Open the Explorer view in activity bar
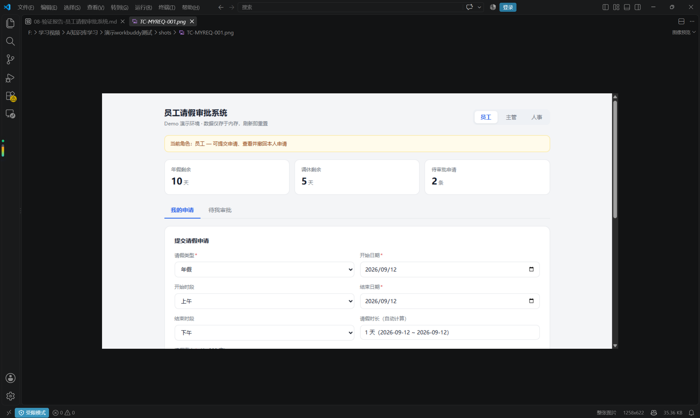The width and height of the screenshot is (700, 418). pyautogui.click(x=10, y=23)
